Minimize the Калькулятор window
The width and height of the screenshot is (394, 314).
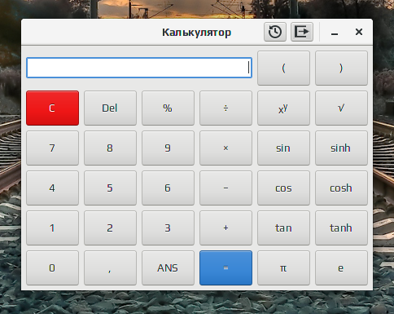pyautogui.click(x=335, y=33)
